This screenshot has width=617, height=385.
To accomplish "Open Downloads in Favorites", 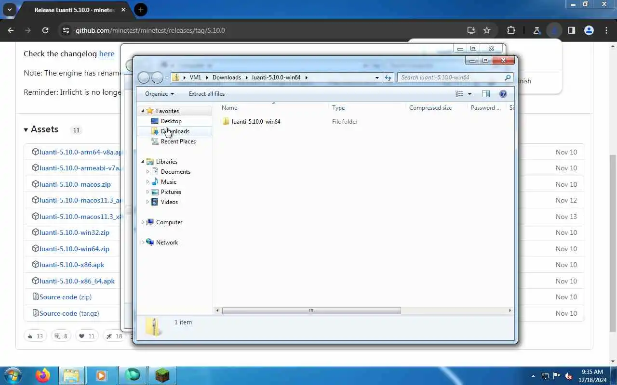I will click(175, 131).
